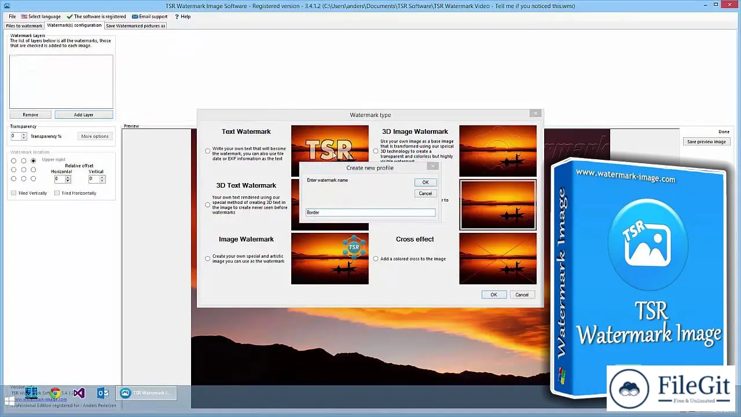
Task: Increase Transparency % with up arrow
Action: (x=24, y=134)
